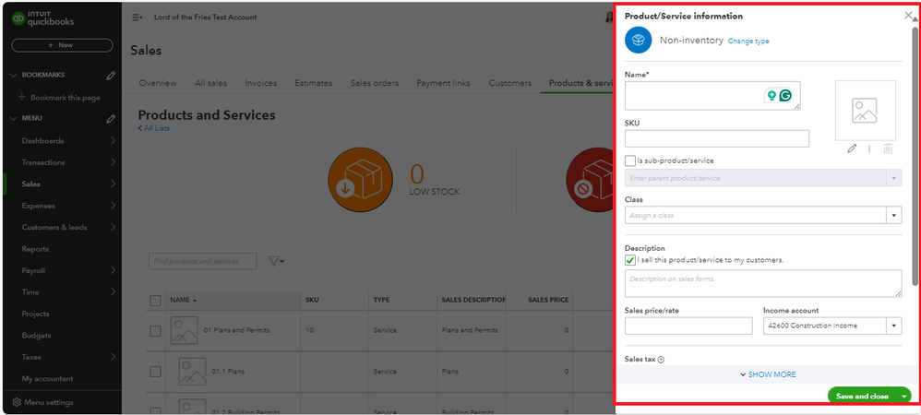Click the QuickBooks logo
Image resolution: width=921 pixels, height=415 pixels.
tap(42, 18)
